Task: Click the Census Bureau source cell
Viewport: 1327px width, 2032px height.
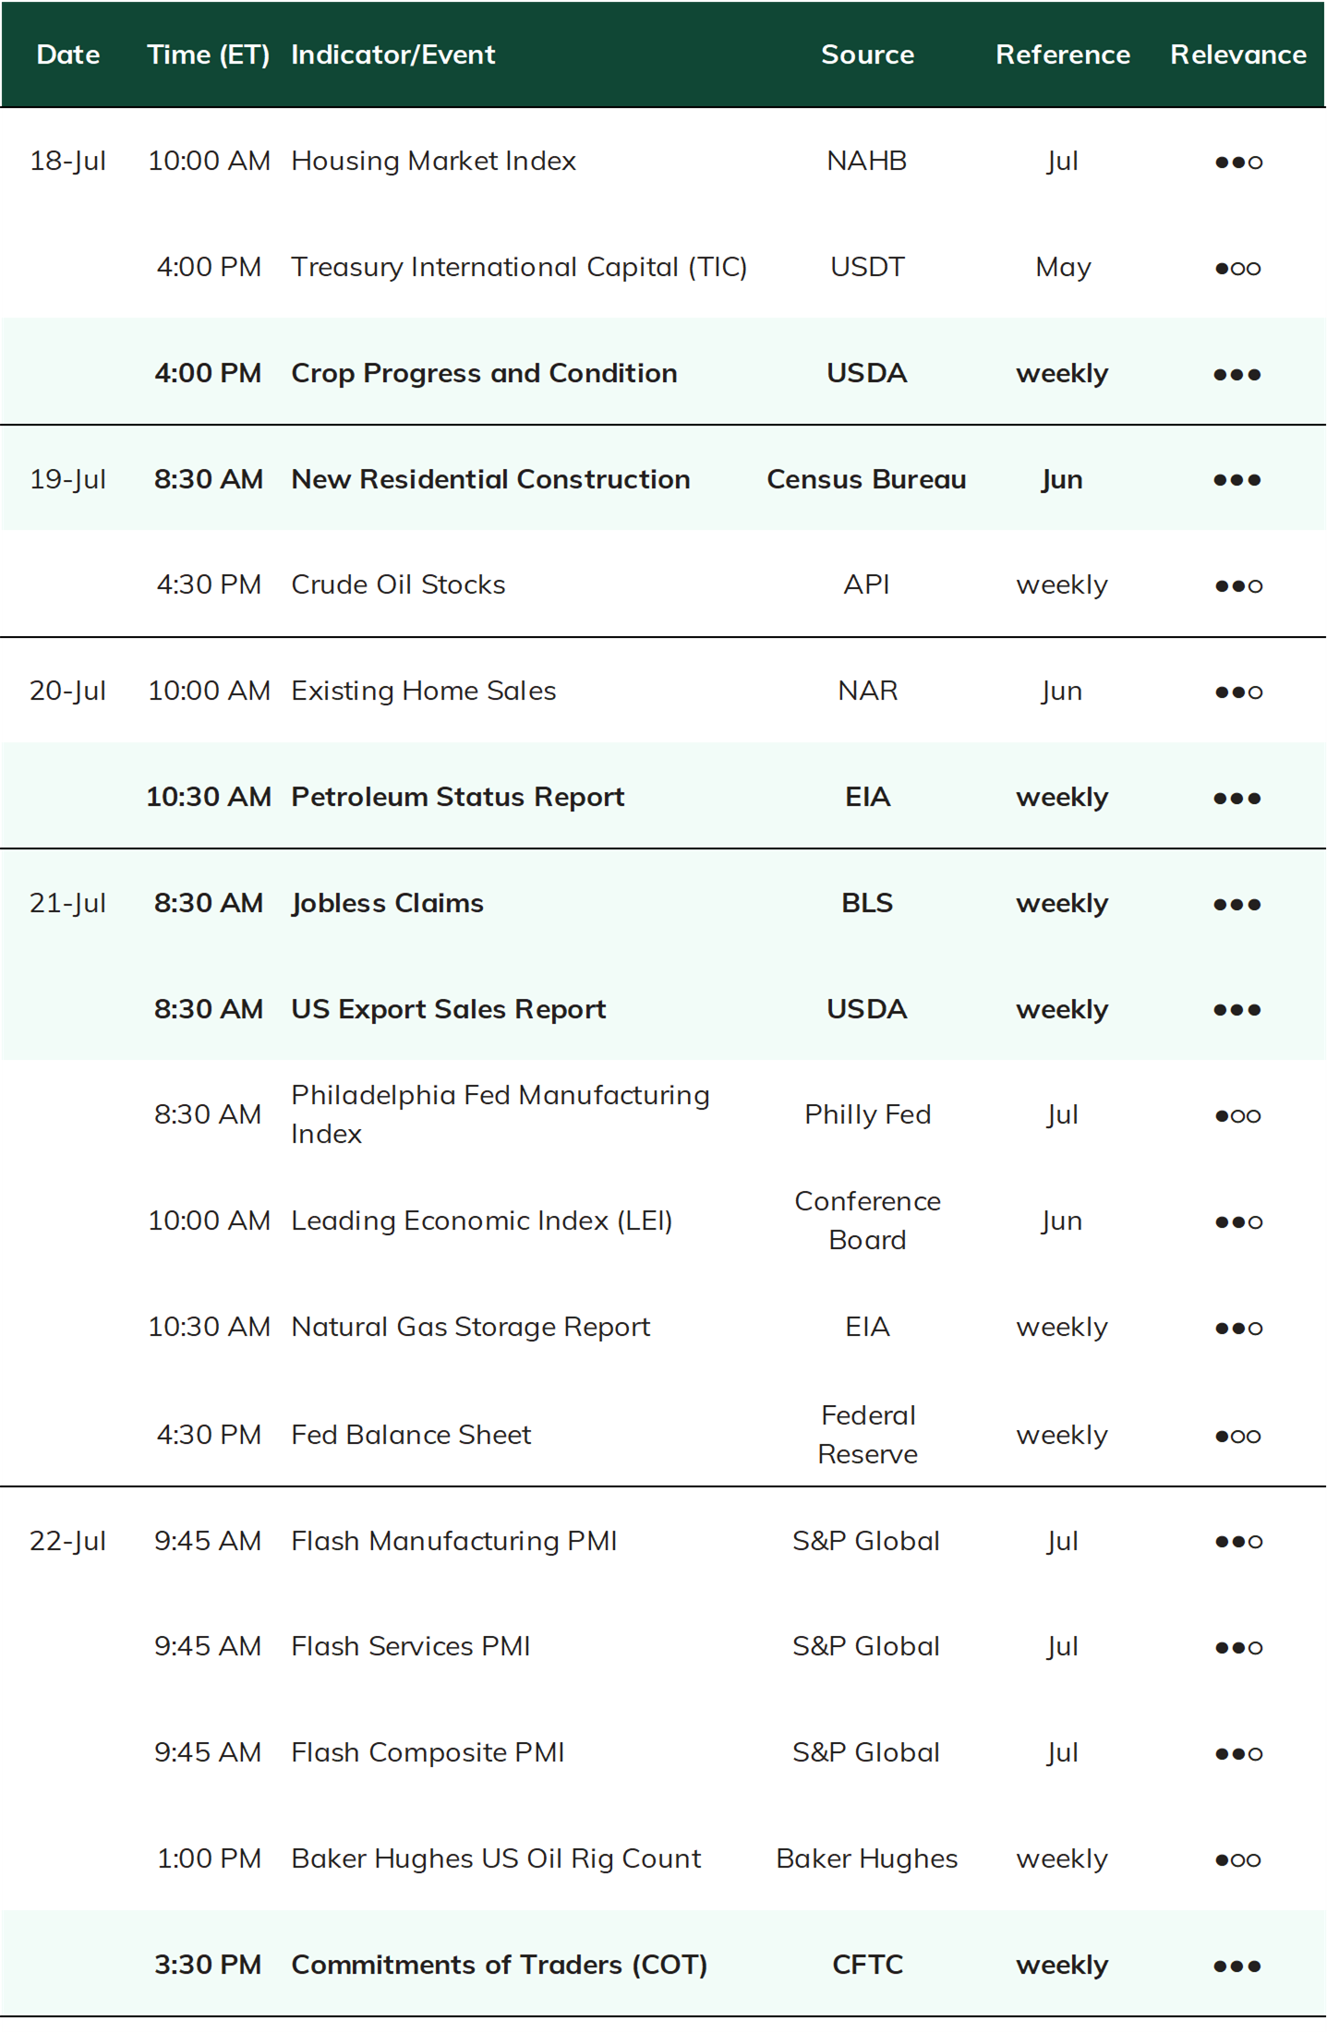Action: (866, 479)
